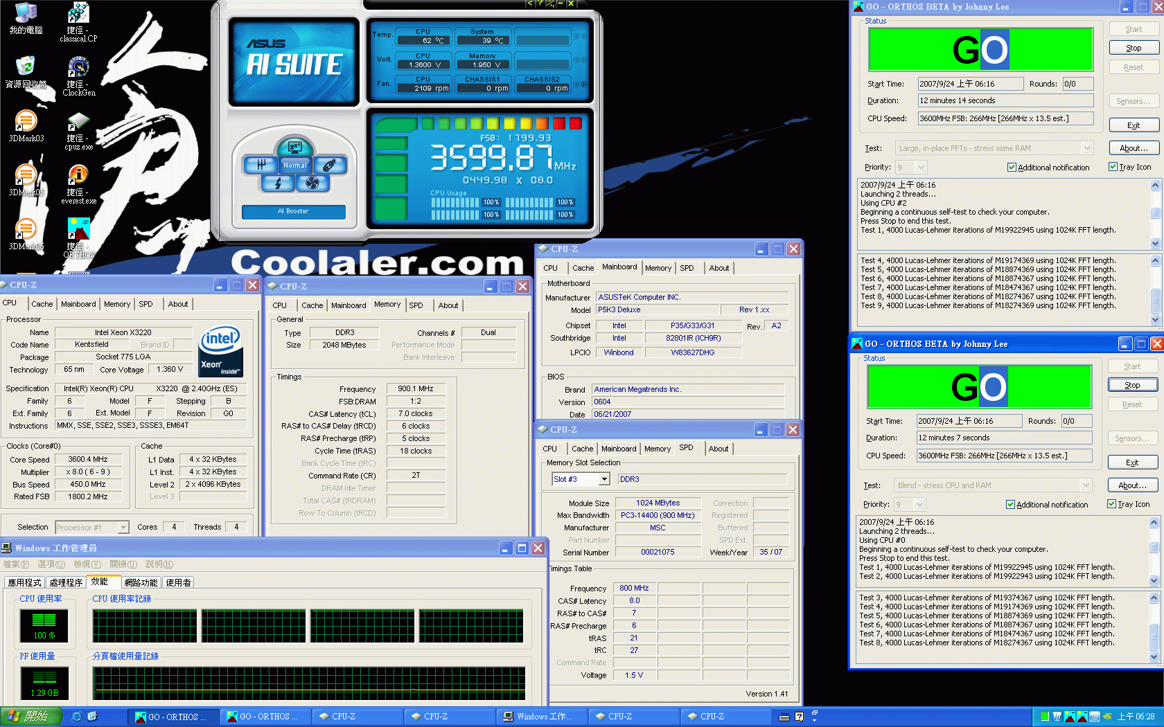Click the CPU usage 100 % meter in Task Manager
The height and width of the screenshot is (727, 1164).
pos(44,625)
